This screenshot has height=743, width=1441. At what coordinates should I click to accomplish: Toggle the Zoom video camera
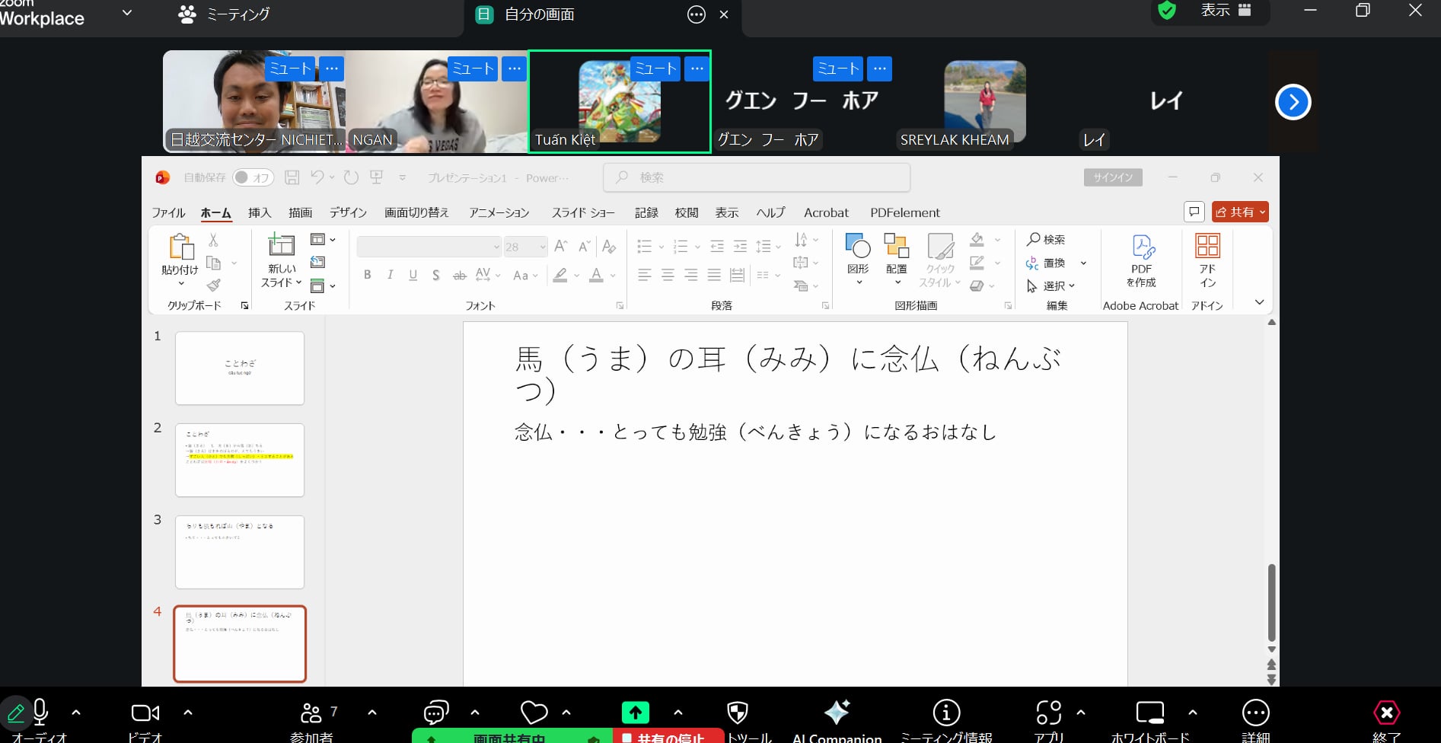pos(145,713)
